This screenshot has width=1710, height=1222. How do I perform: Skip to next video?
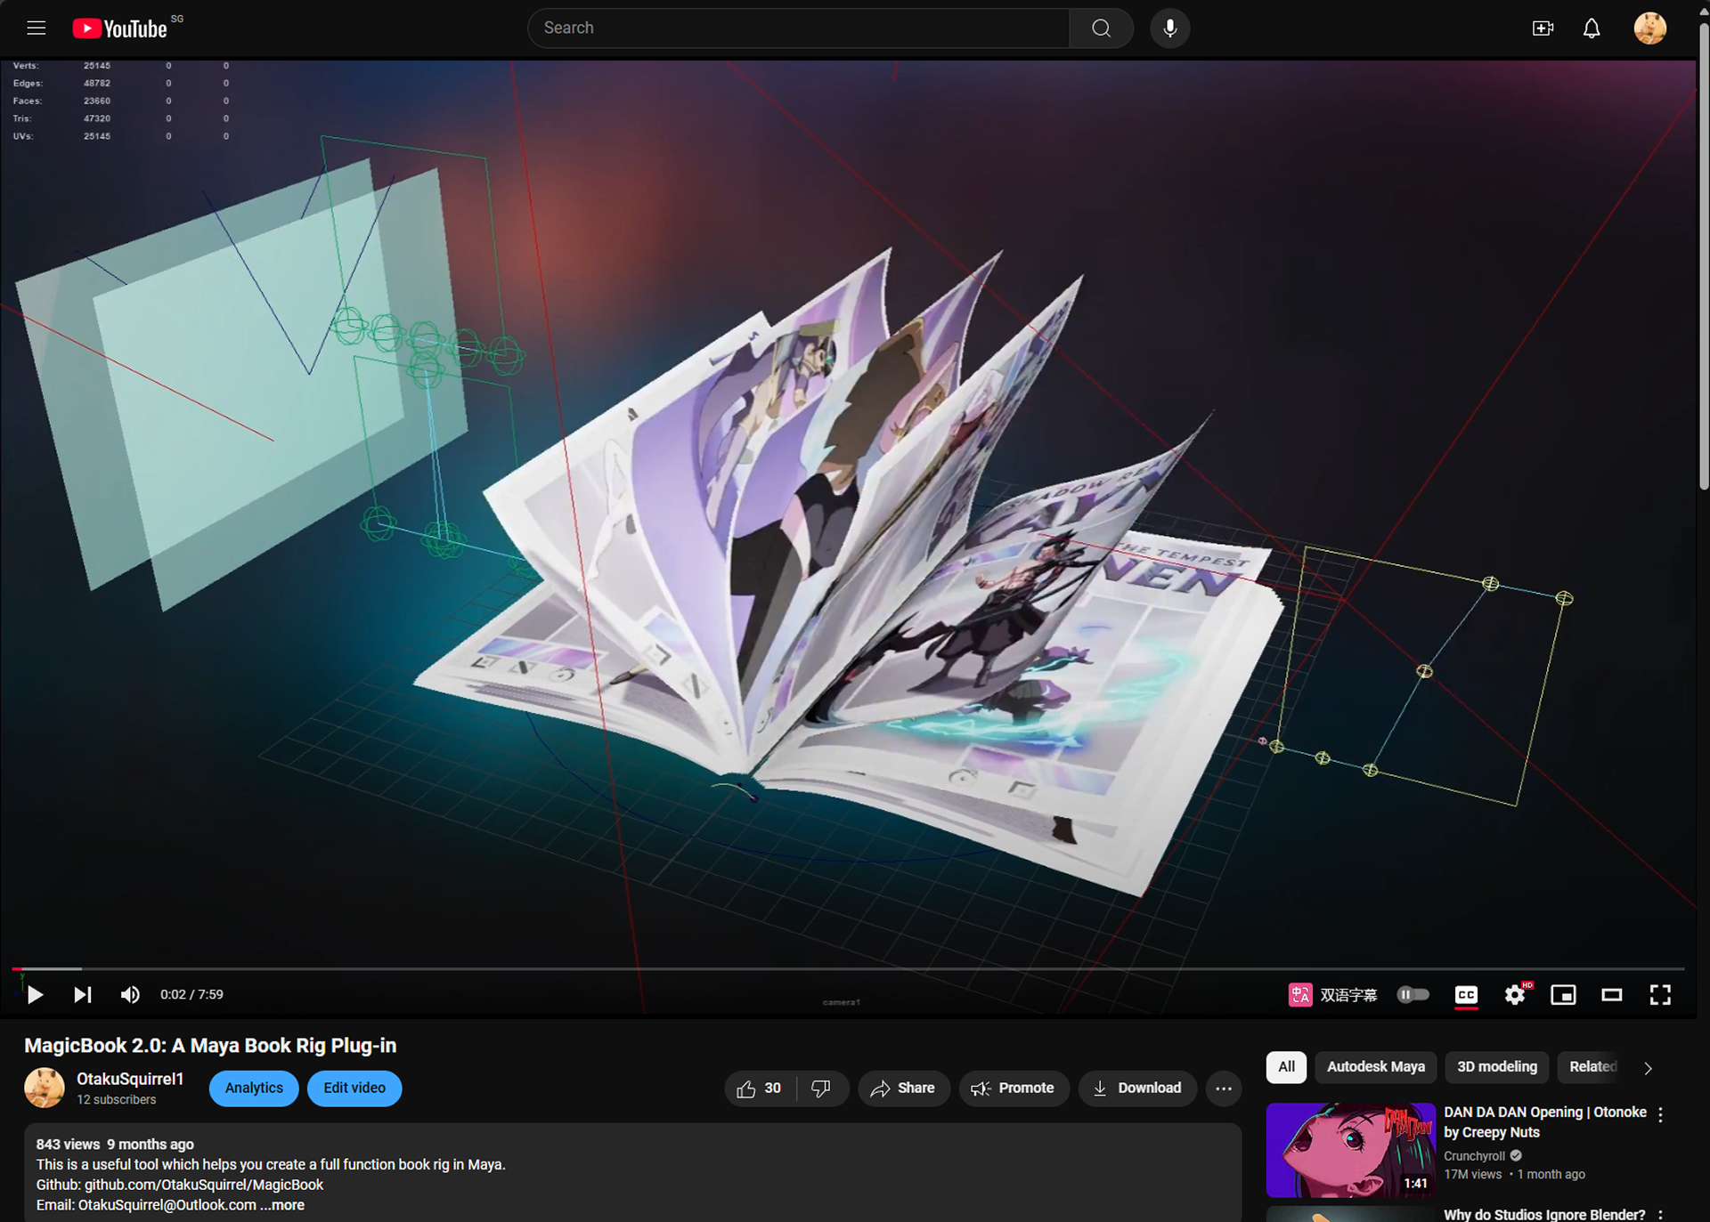click(82, 994)
